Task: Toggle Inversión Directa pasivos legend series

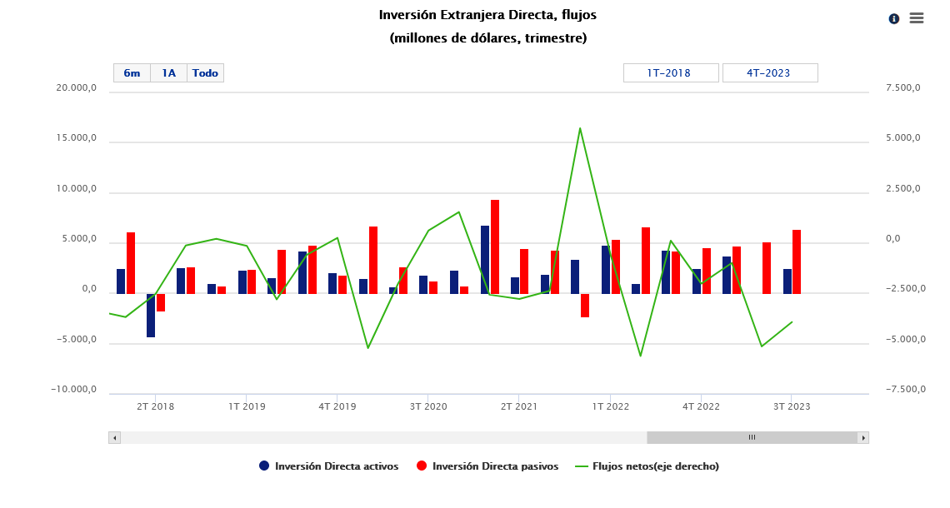Action: point(495,466)
